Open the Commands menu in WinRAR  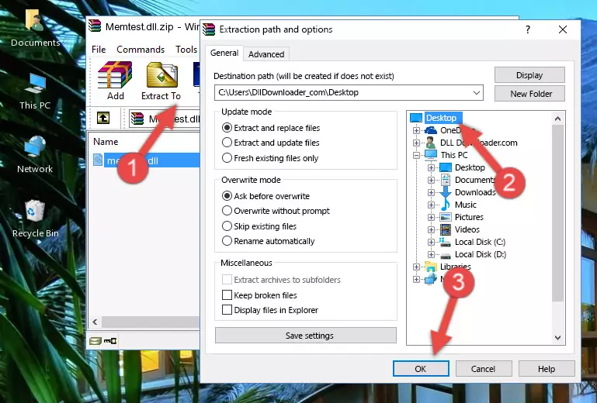[x=141, y=50]
